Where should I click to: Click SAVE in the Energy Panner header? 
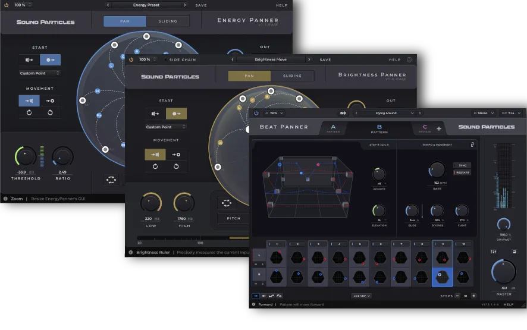201,5
